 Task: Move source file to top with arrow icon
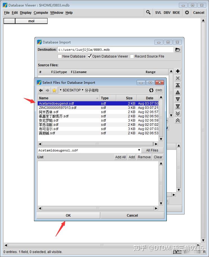[177, 85]
